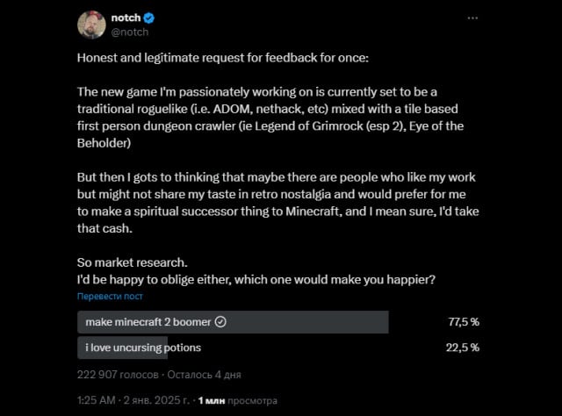Translate the post via "Перевести пост"

(x=110, y=298)
